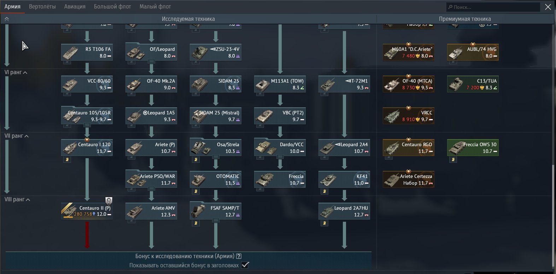The image size is (556, 274).
Task: Expand the OF/Leopard vehicle group list
Action: tap(151, 61)
